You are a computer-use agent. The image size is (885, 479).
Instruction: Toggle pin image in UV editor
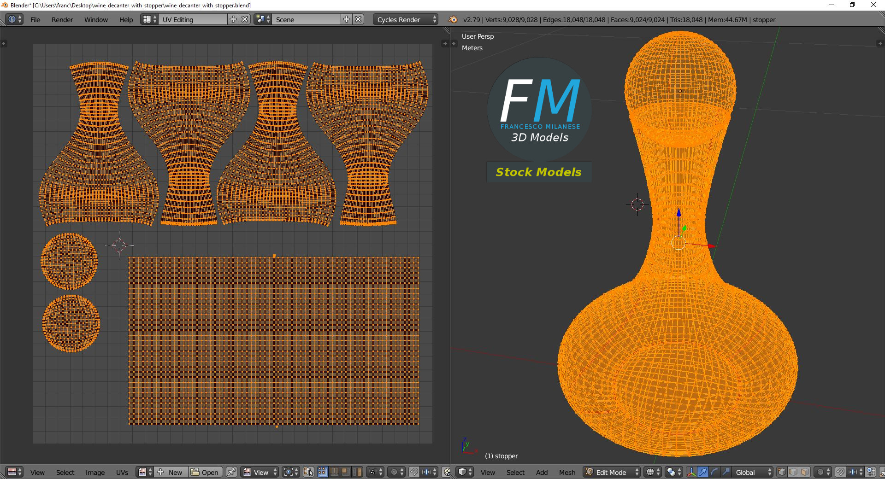tap(231, 472)
